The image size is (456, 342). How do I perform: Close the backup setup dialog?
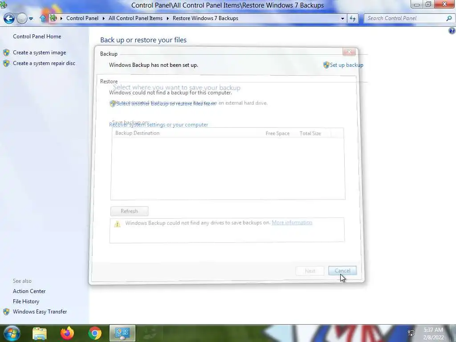[x=349, y=52]
